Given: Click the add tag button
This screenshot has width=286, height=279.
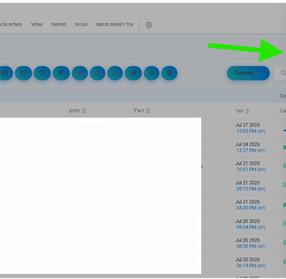Looking at the screenshot, I should pos(24,73).
